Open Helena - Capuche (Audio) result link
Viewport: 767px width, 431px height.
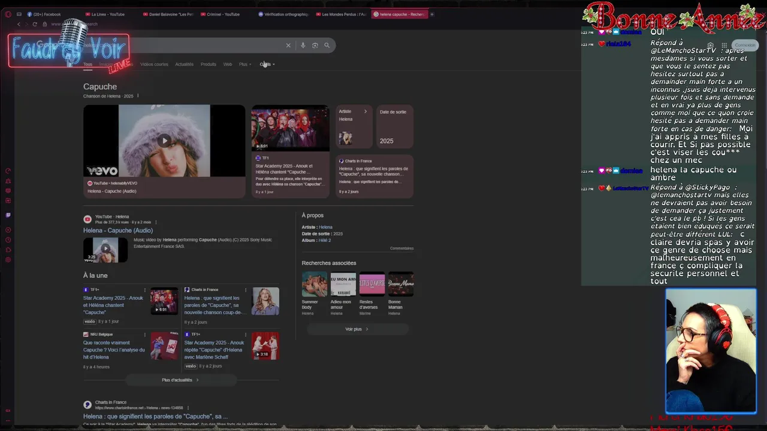click(x=118, y=230)
